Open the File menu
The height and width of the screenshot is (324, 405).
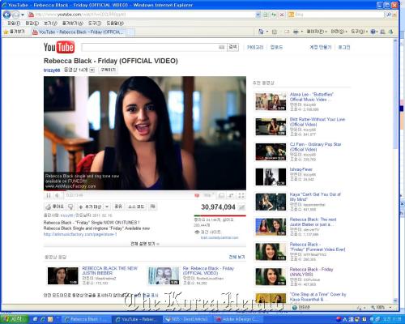(x=14, y=23)
